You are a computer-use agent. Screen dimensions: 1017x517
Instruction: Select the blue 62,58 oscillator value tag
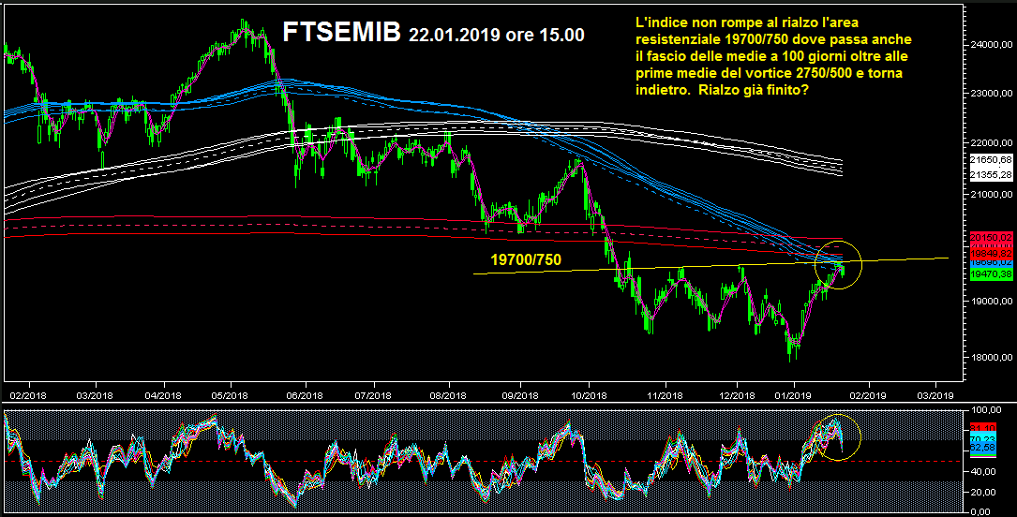(982, 448)
